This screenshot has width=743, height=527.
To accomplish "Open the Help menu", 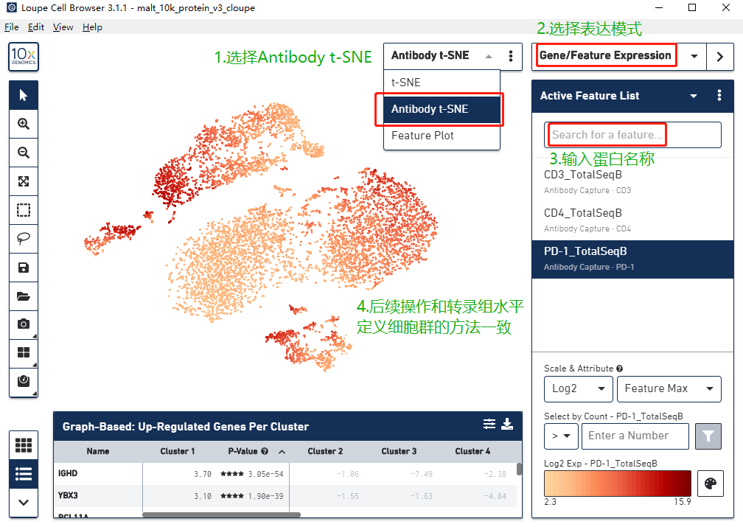I will coord(92,27).
